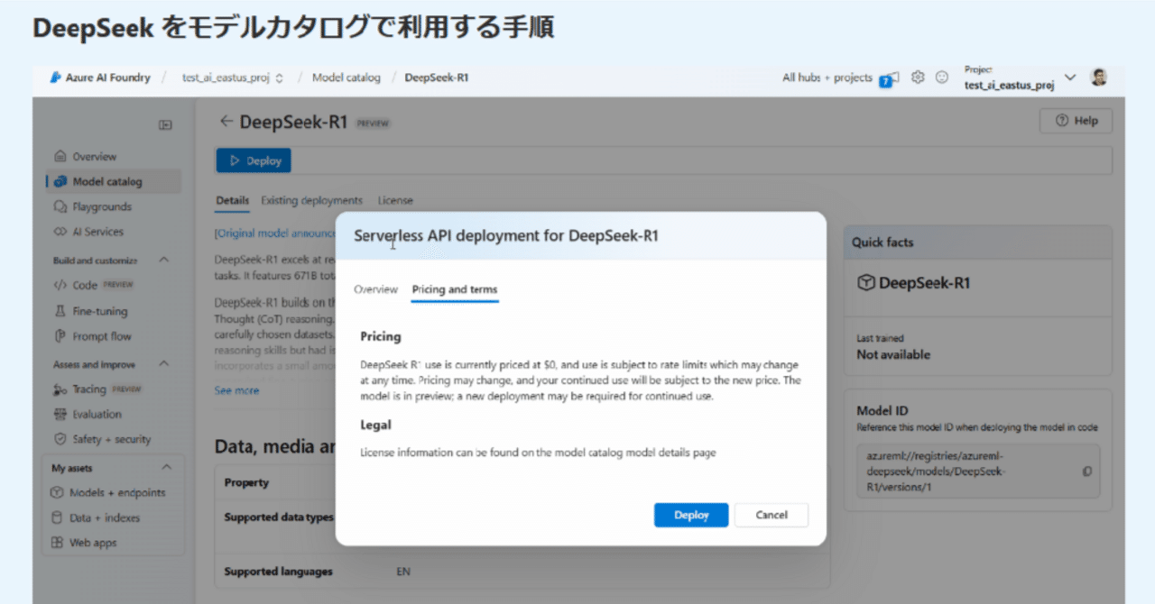Click the Deploy button in the dialog
This screenshot has height=604, width=1155.
click(x=691, y=515)
